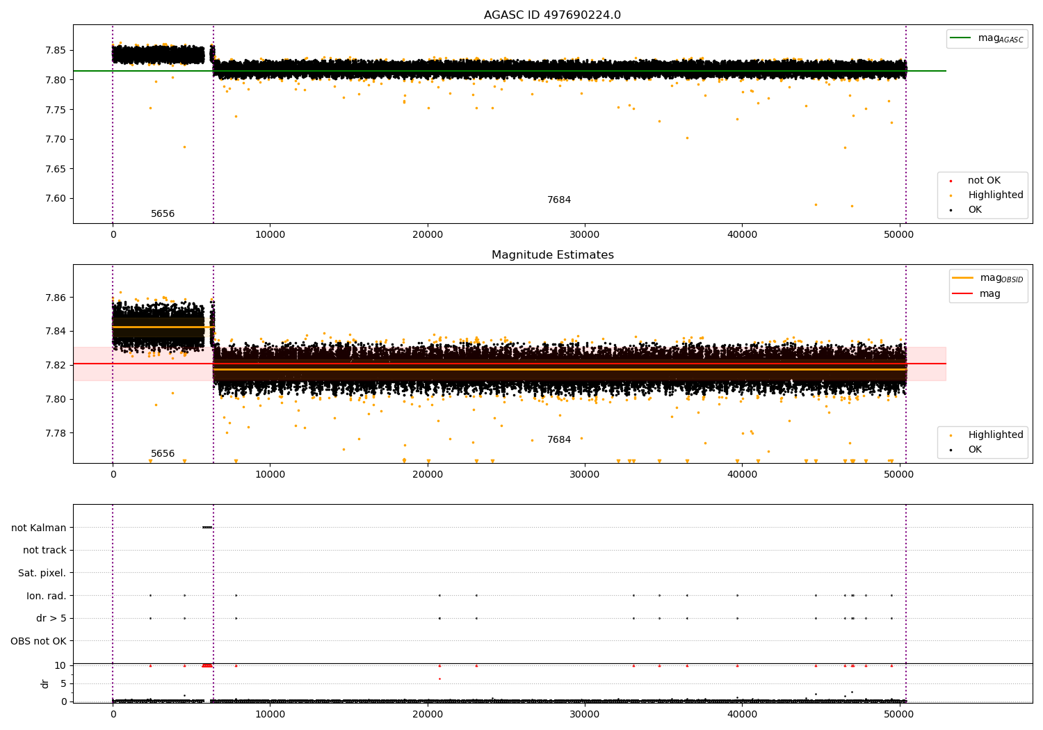Select the 'AGASC ID 497690224.0' plot title
Image resolution: width=1043 pixels, height=730 pixels.
pos(552,15)
